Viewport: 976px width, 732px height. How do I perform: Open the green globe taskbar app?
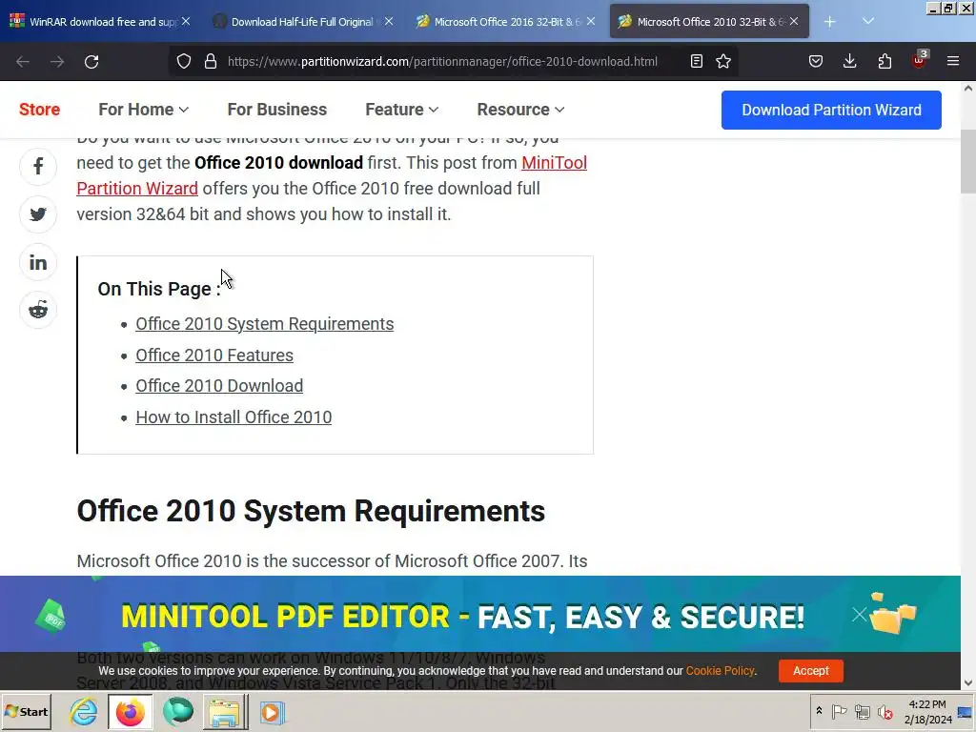(x=178, y=712)
